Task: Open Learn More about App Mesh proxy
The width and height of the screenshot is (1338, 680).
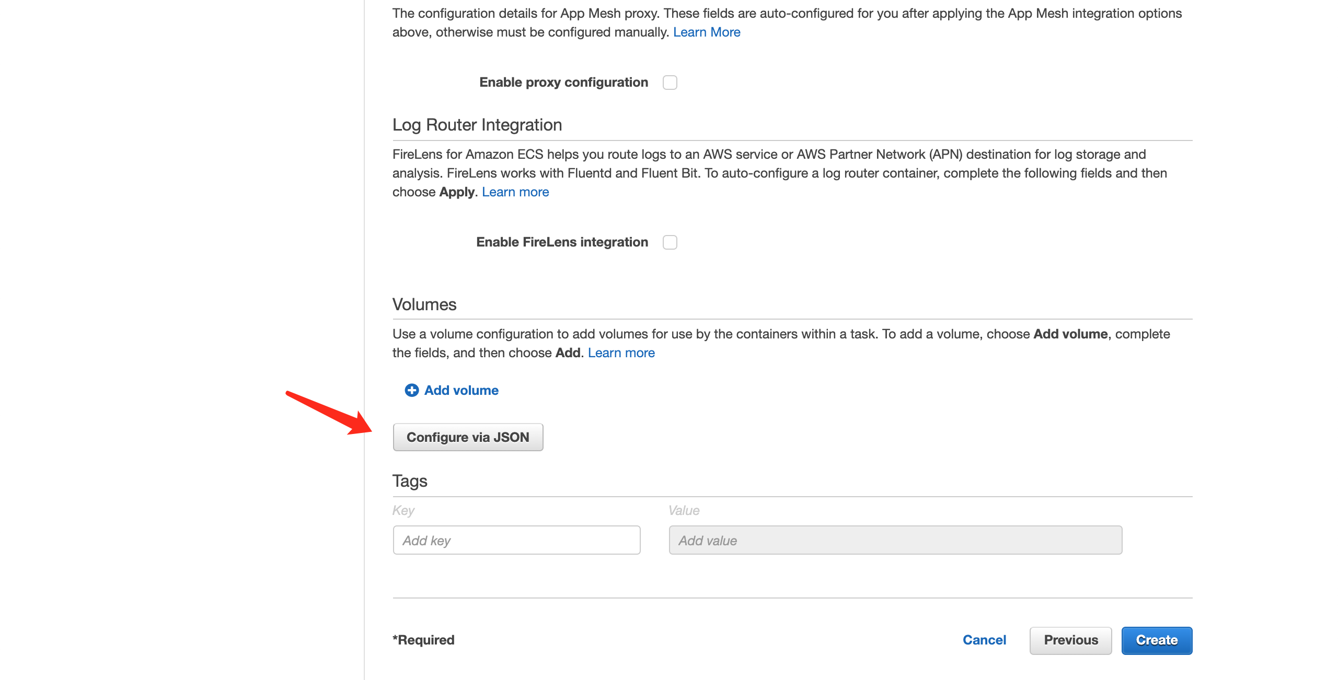Action: pyautogui.click(x=707, y=32)
